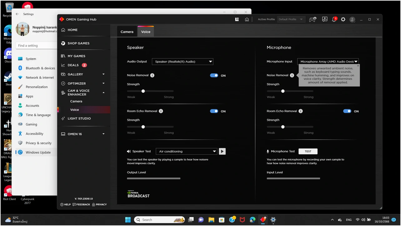Click the taskbar Search box
Image resolution: width=401 pixels, height=226 pixels.
pos(160,220)
